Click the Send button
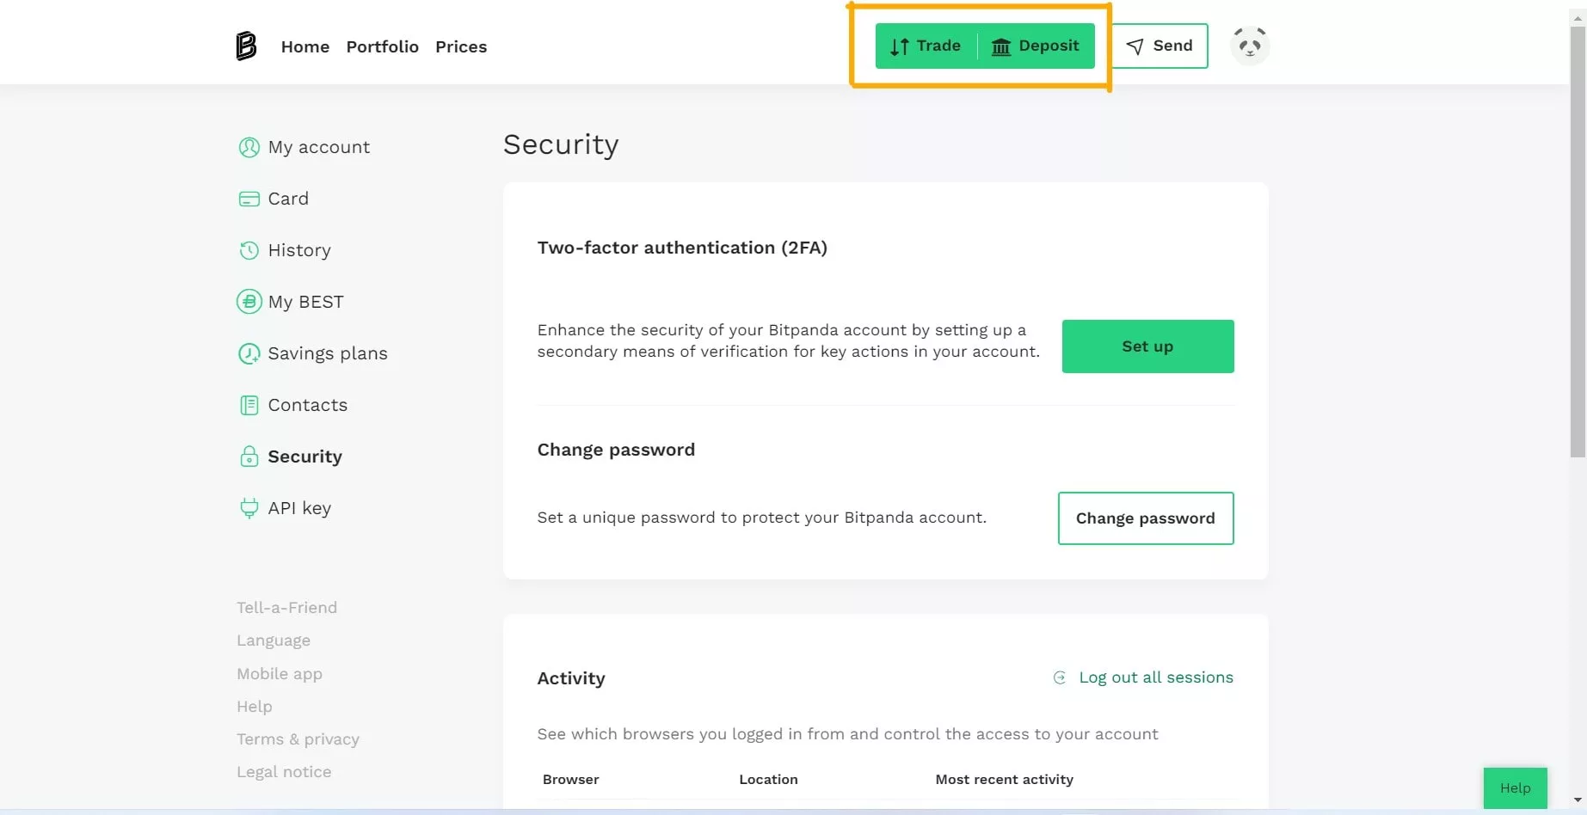The height and width of the screenshot is (815, 1587). 1159,46
